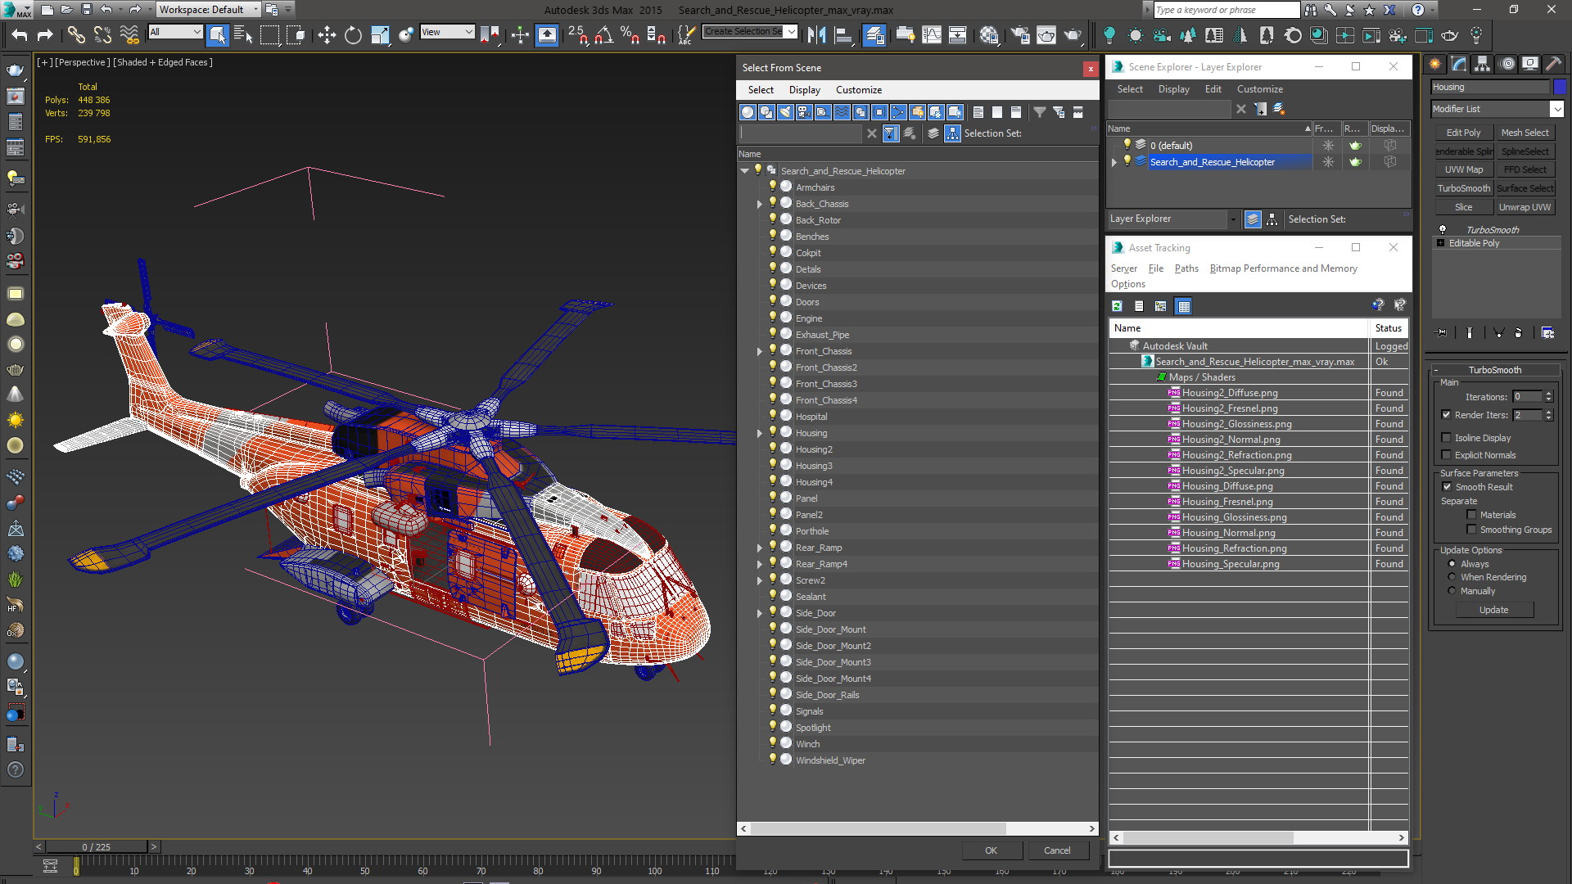Viewport: 1572px width, 884px height.
Task: Click the Mirror tool icon
Action: [816, 35]
